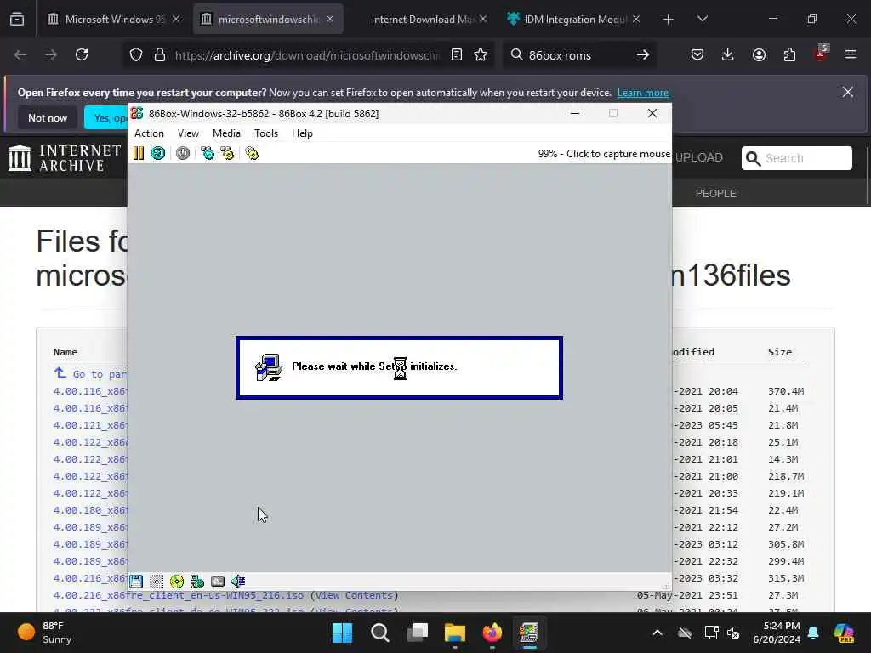Dismiss the Firefox startup notification bar
This screenshot has width=871, height=653.
848,92
